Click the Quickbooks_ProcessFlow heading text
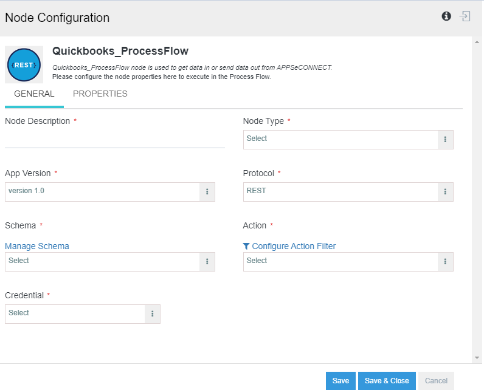 (120, 51)
